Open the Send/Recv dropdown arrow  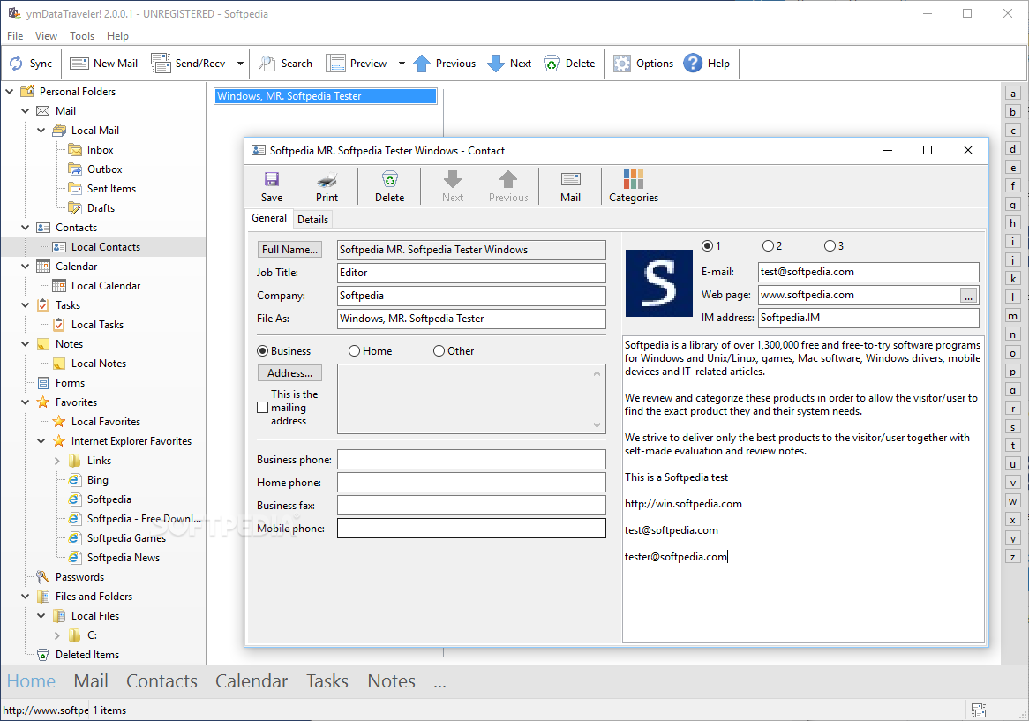[240, 64]
